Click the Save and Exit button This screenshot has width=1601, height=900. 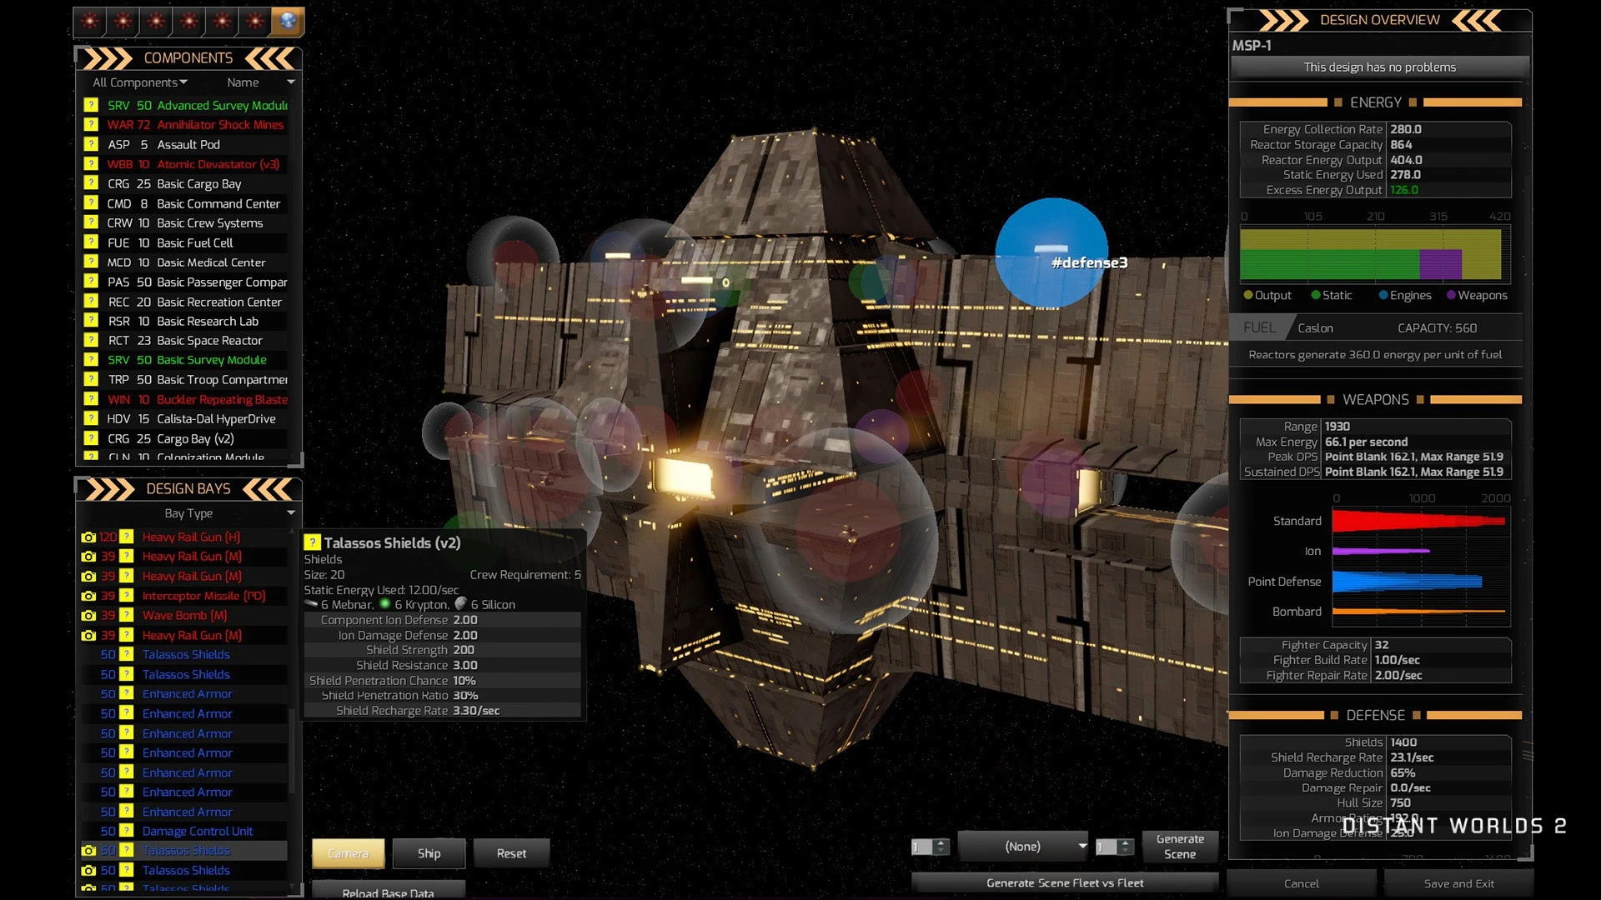click(1458, 883)
